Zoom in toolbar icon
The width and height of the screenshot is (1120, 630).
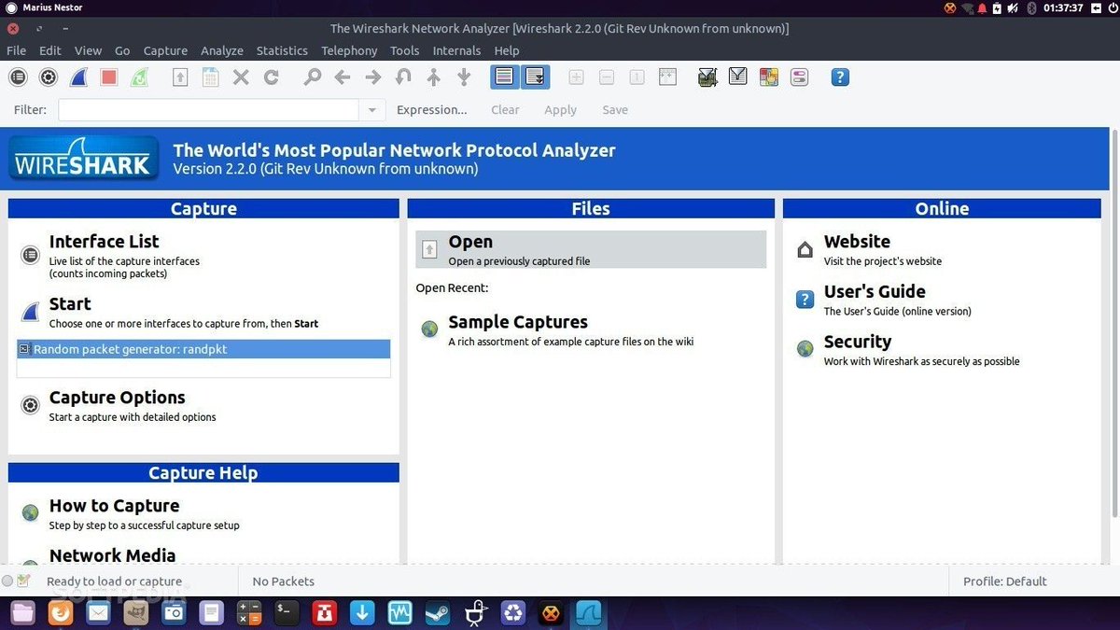[576, 77]
